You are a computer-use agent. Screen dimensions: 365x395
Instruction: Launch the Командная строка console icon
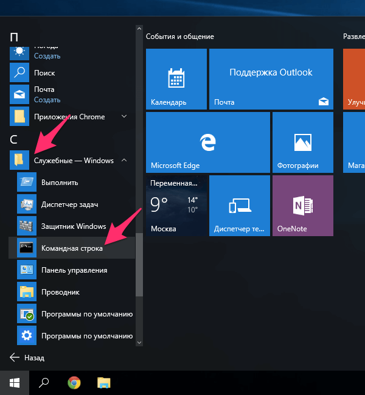(27, 248)
